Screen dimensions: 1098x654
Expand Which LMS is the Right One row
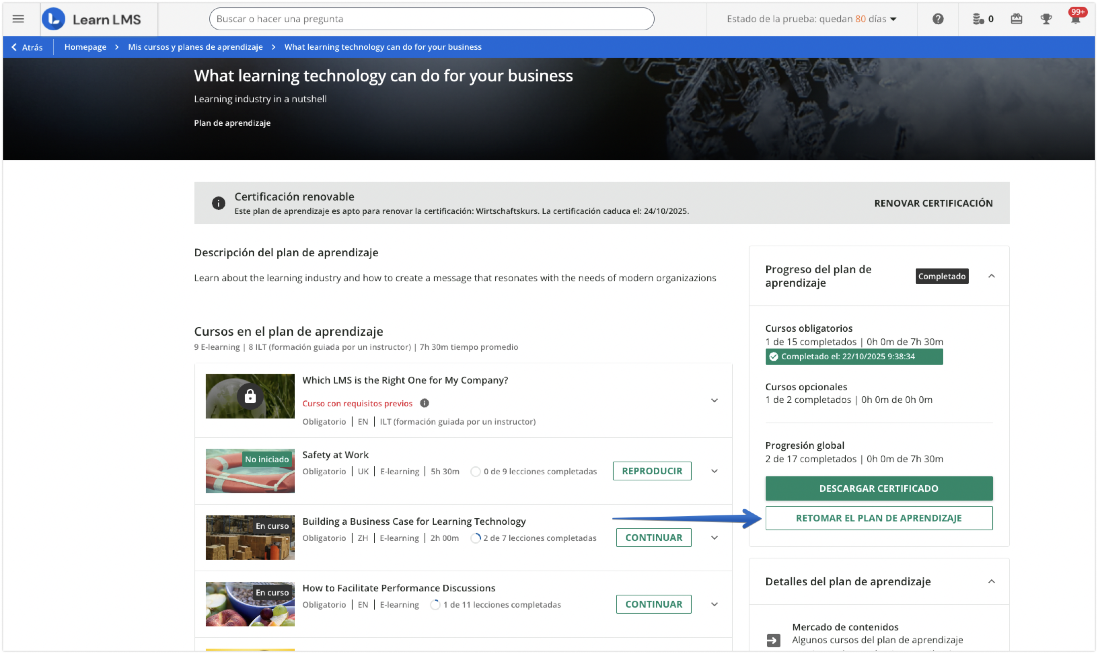click(x=714, y=400)
